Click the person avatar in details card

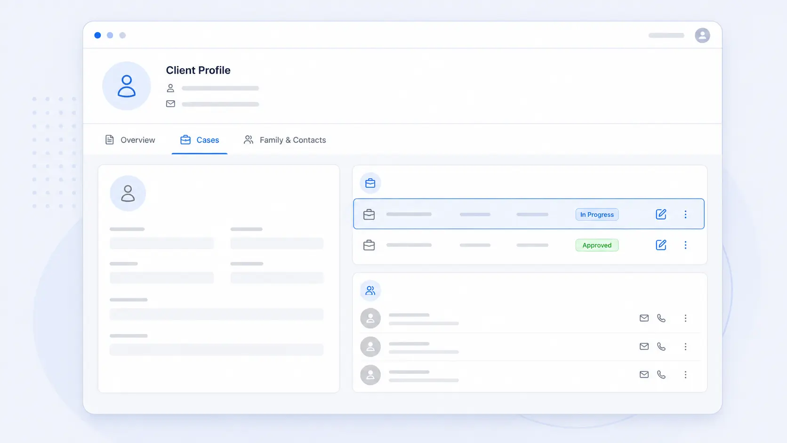point(128,193)
